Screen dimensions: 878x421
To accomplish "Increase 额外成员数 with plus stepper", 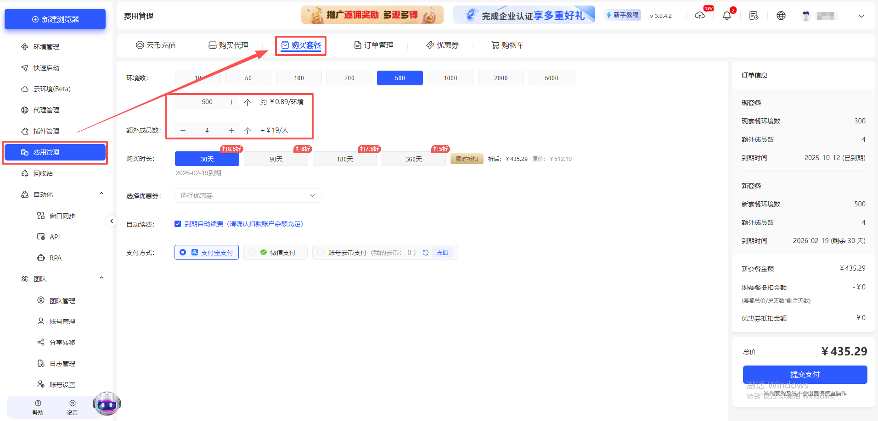I will pos(231,130).
